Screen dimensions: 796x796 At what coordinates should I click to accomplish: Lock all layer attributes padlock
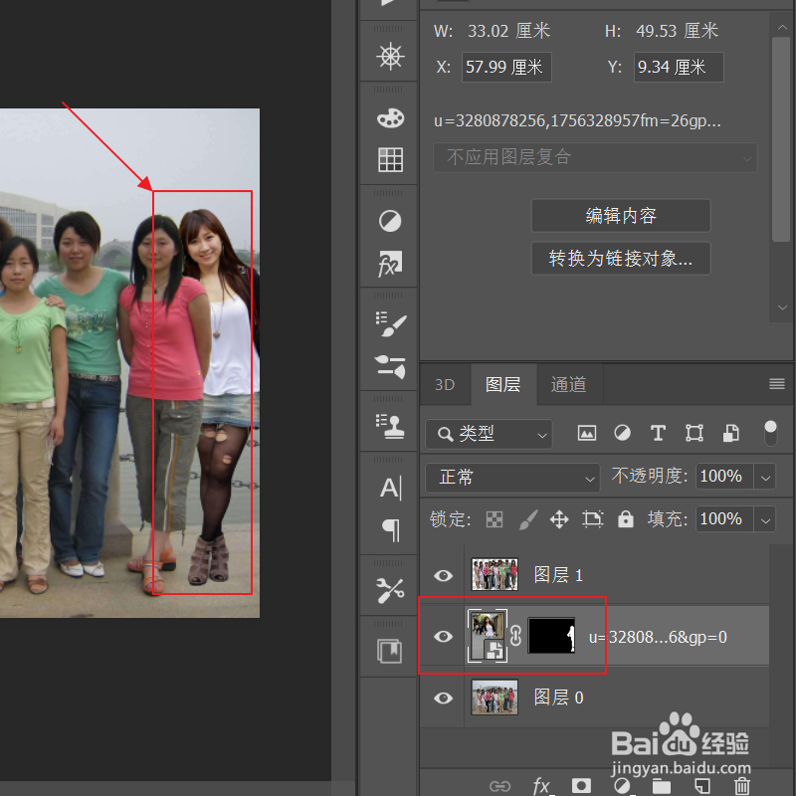626,519
